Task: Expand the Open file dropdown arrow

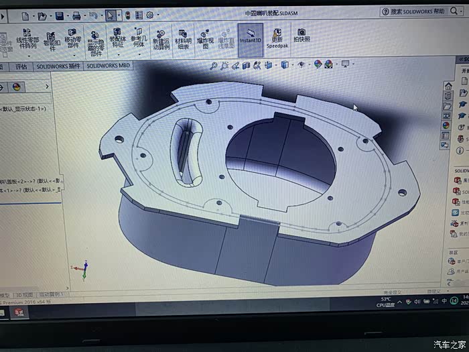Action: coord(50,15)
